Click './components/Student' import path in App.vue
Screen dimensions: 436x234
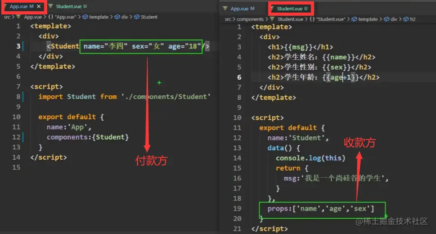[166, 97]
